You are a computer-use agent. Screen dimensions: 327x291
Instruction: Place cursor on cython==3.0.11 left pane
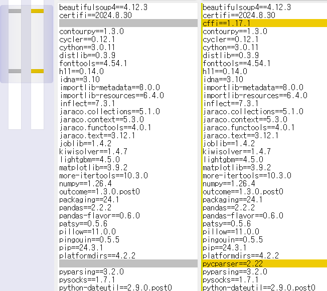pyautogui.click(x=87, y=47)
